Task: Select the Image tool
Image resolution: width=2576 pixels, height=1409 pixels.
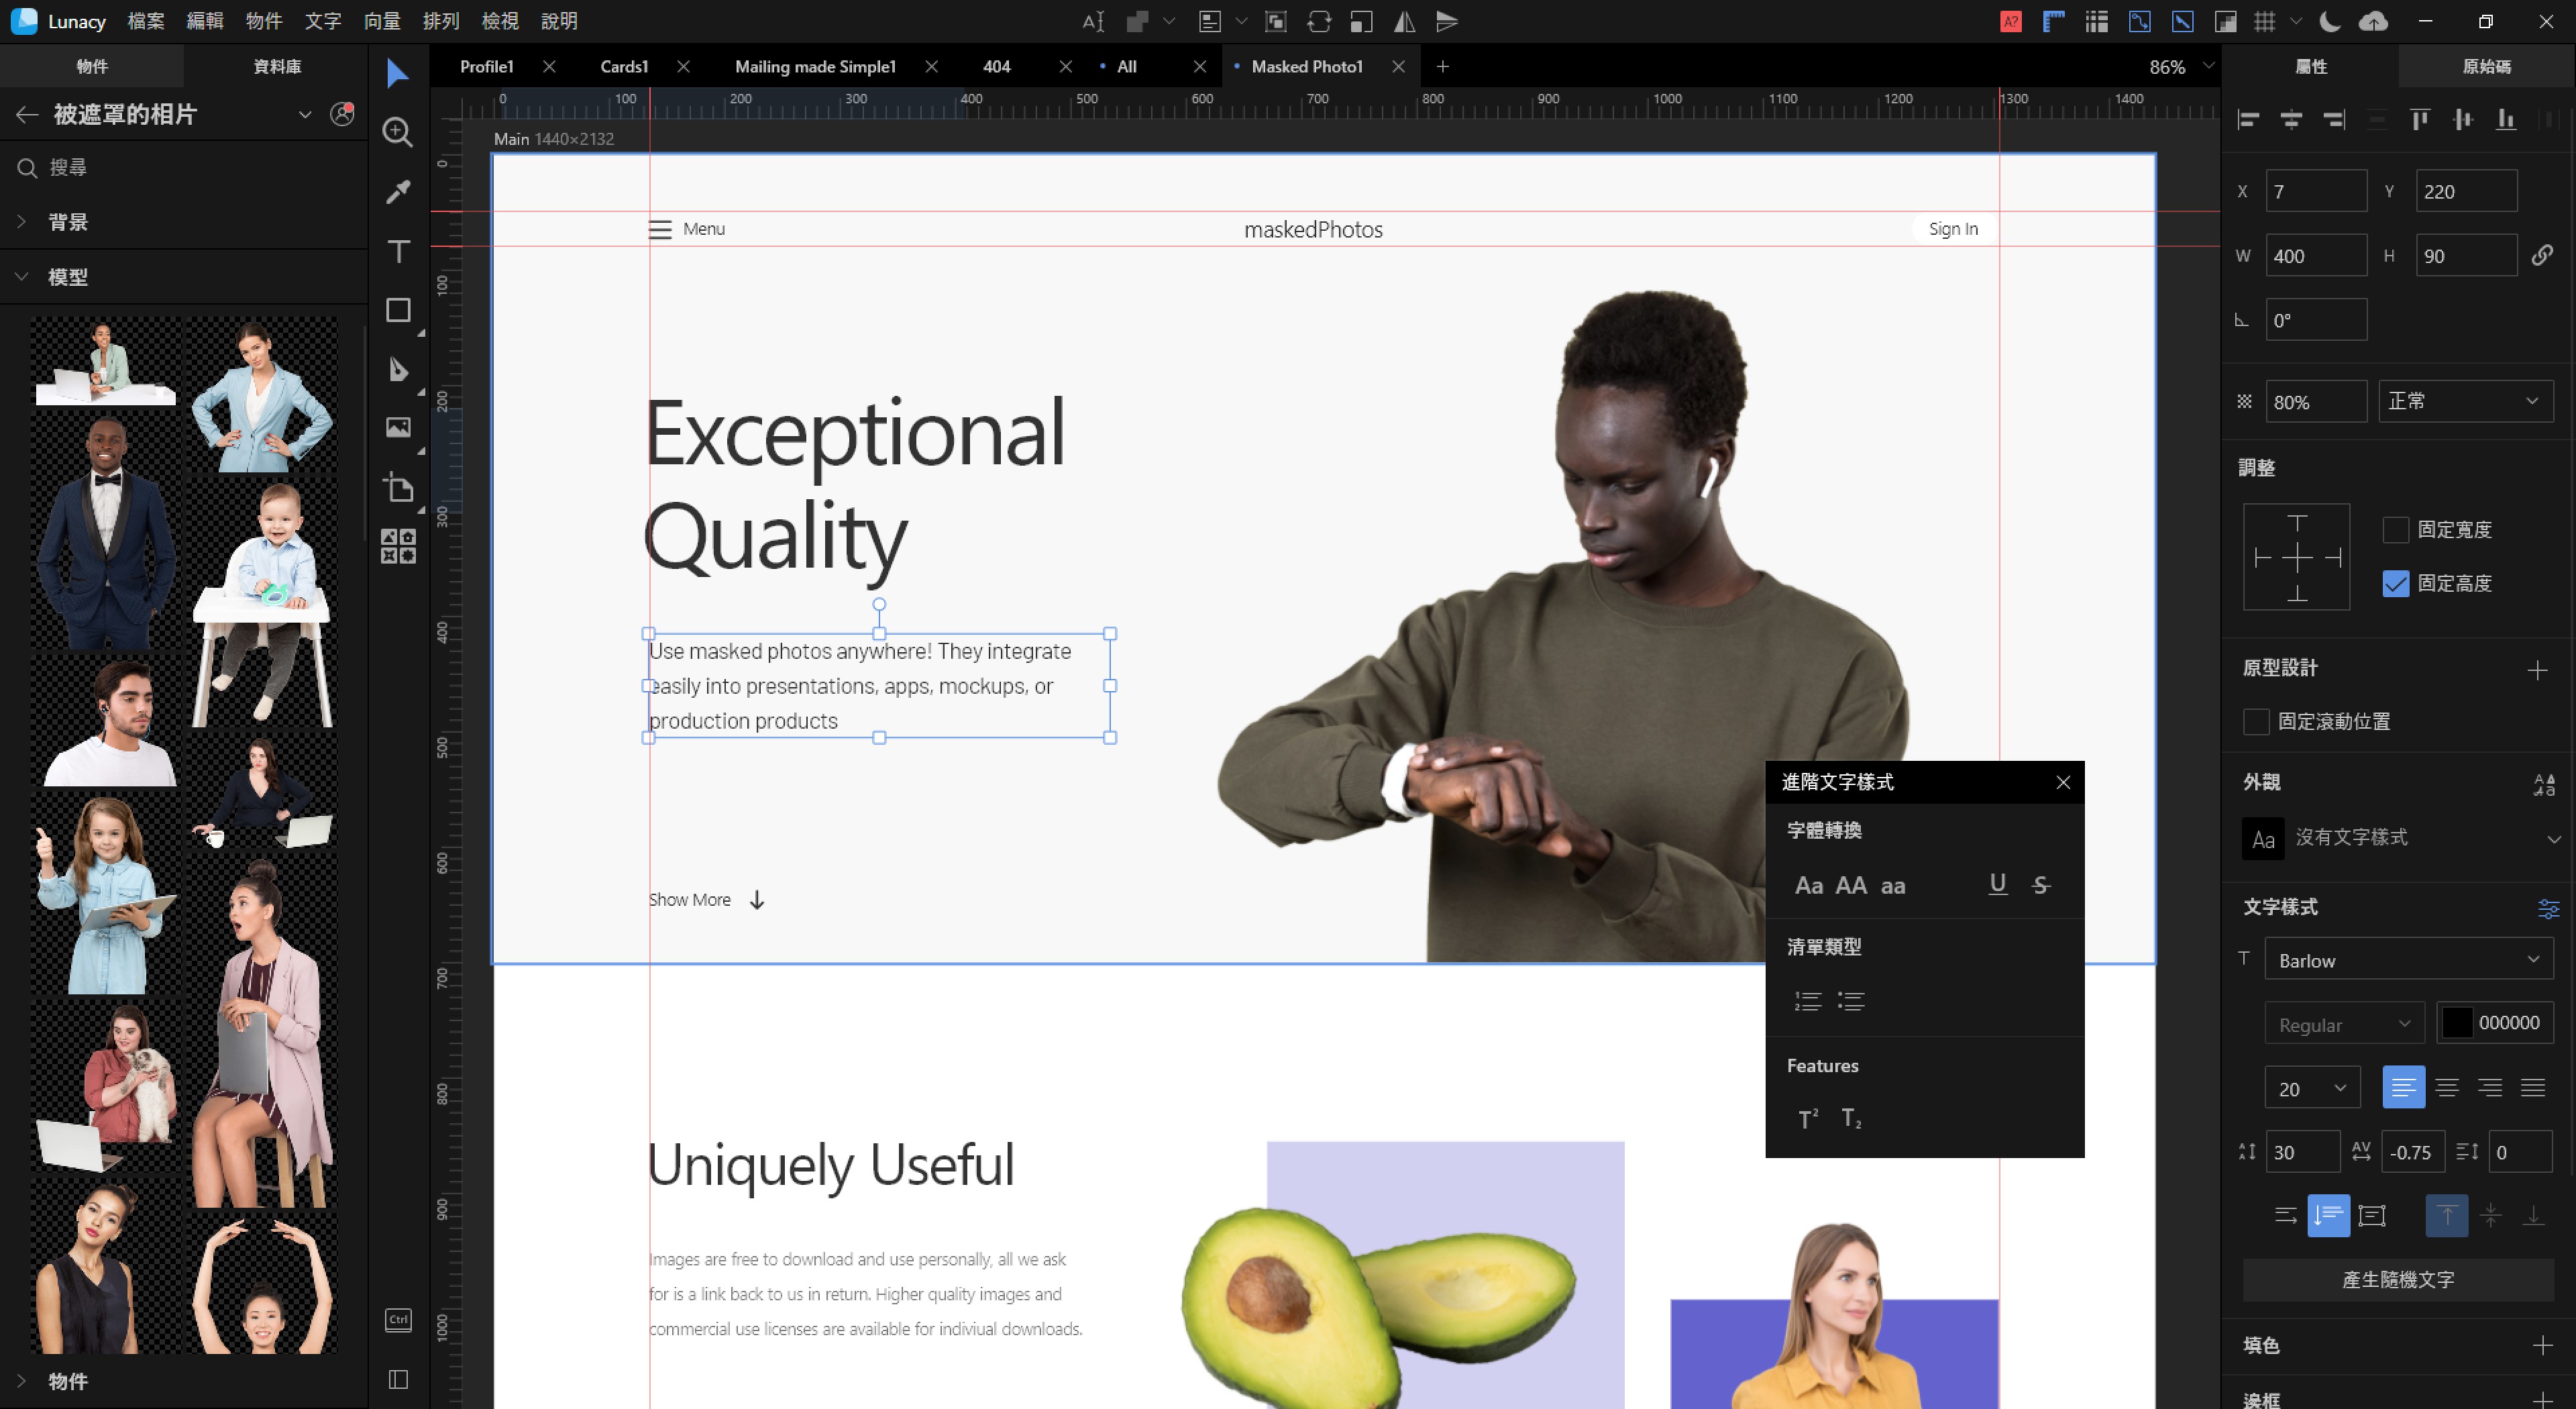Action: coord(398,428)
